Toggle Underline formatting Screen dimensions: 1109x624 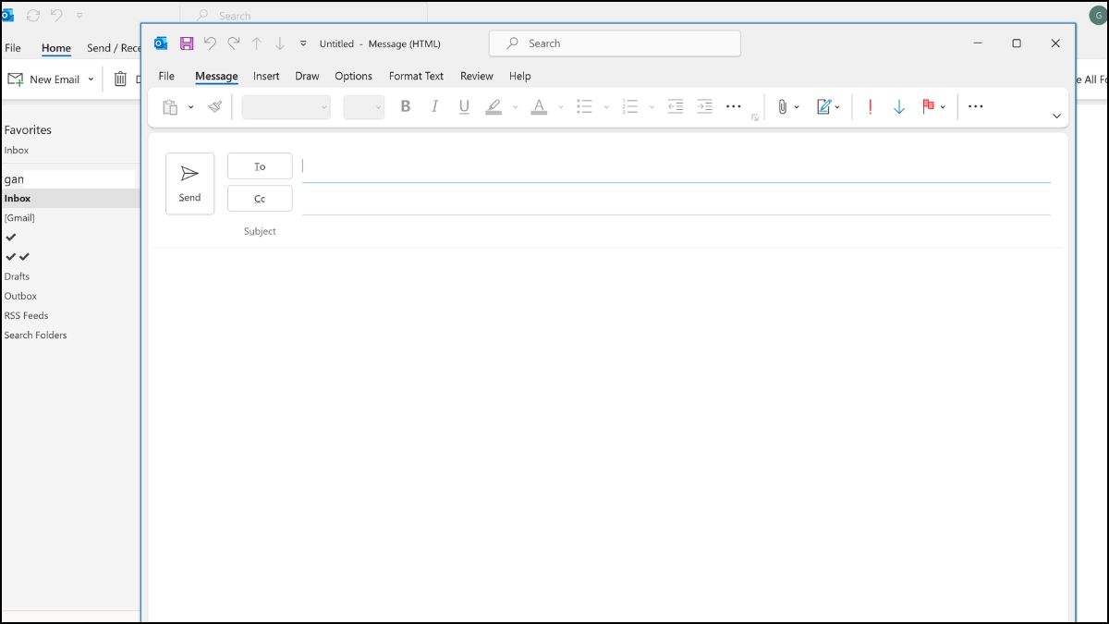[x=464, y=107]
